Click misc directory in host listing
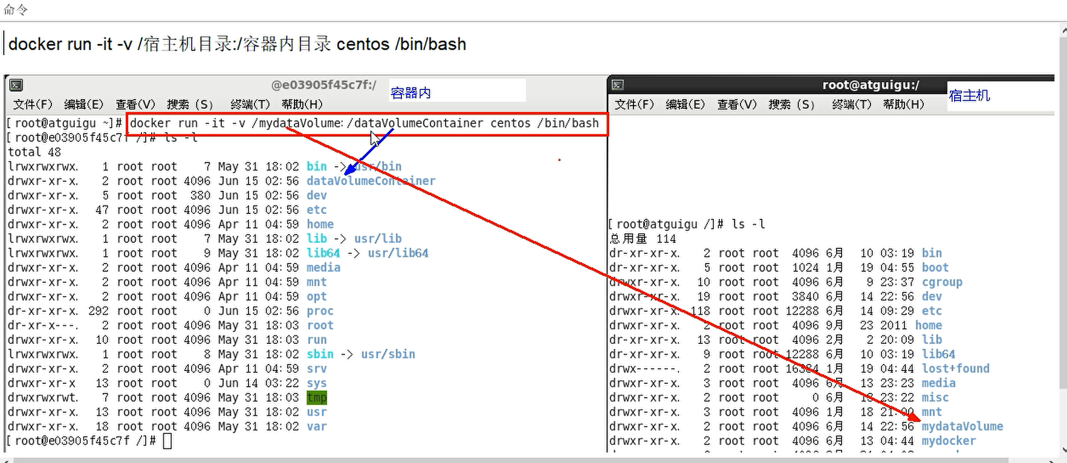The width and height of the screenshot is (1067, 463). (x=935, y=398)
